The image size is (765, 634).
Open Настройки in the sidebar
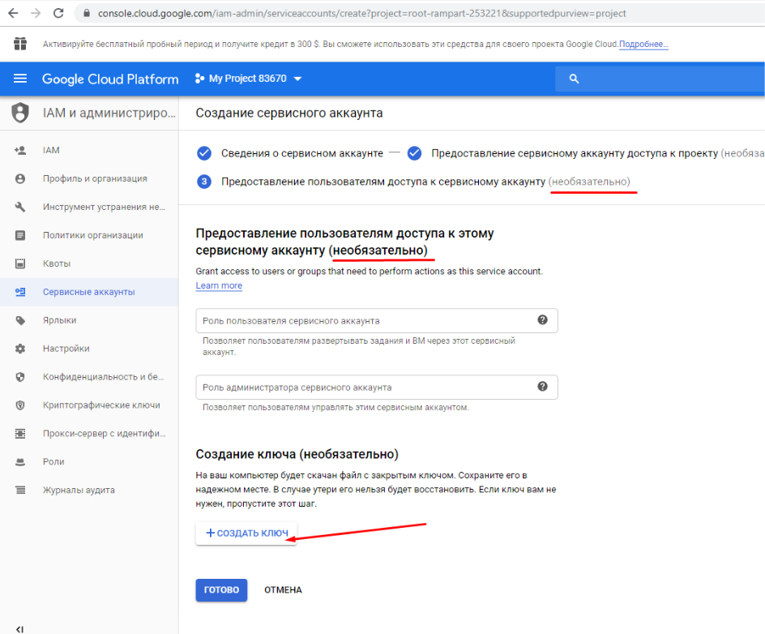(x=89, y=349)
